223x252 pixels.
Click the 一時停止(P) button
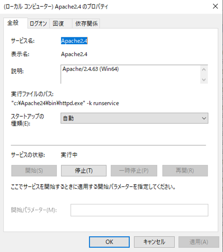click(134, 171)
